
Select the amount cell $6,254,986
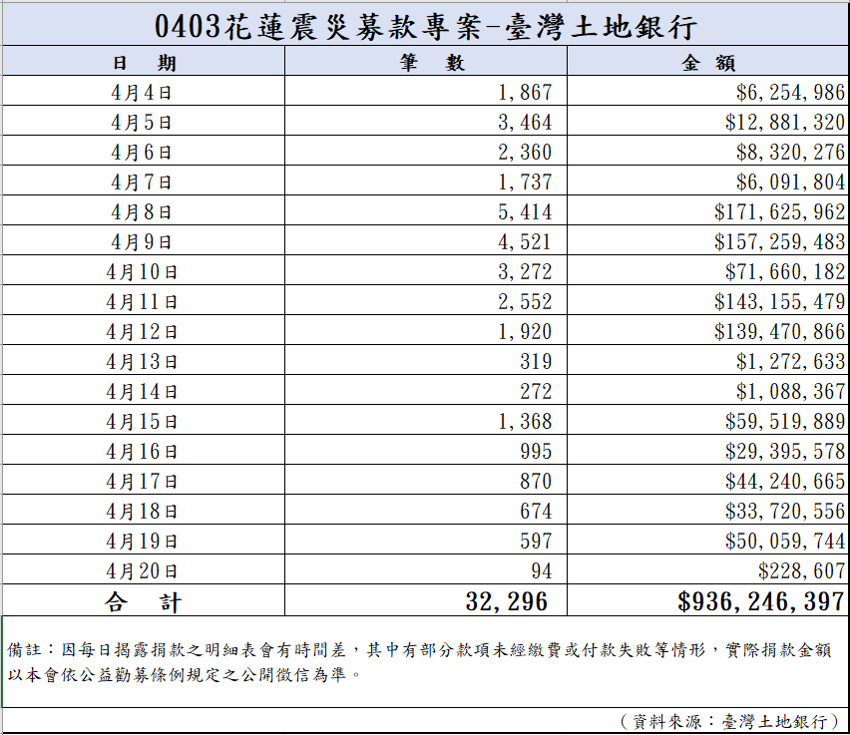click(x=707, y=91)
